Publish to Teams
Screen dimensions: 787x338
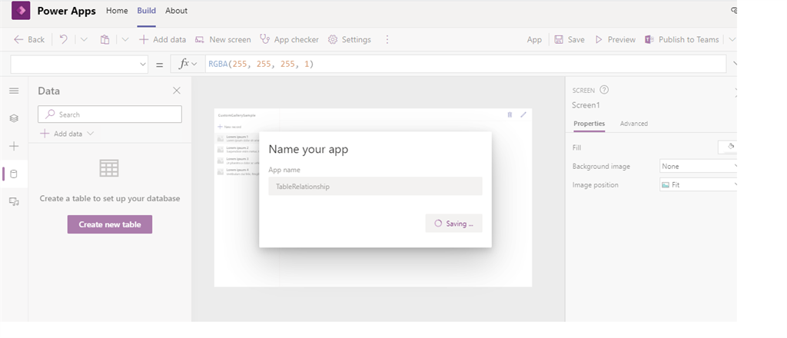(682, 40)
